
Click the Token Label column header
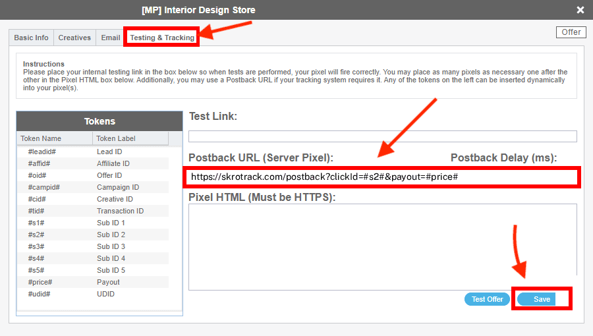point(130,138)
